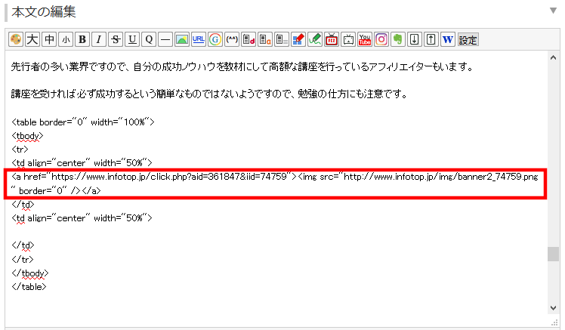Click the gray document list icon

pyautogui.click(x=282, y=39)
